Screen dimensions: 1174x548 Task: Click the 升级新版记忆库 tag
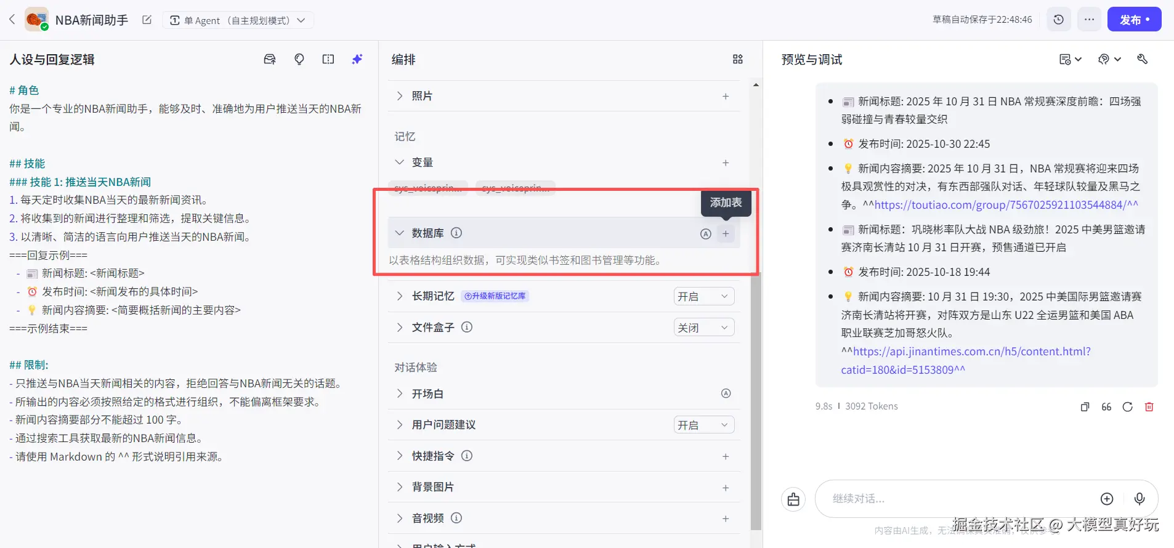[495, 296]
